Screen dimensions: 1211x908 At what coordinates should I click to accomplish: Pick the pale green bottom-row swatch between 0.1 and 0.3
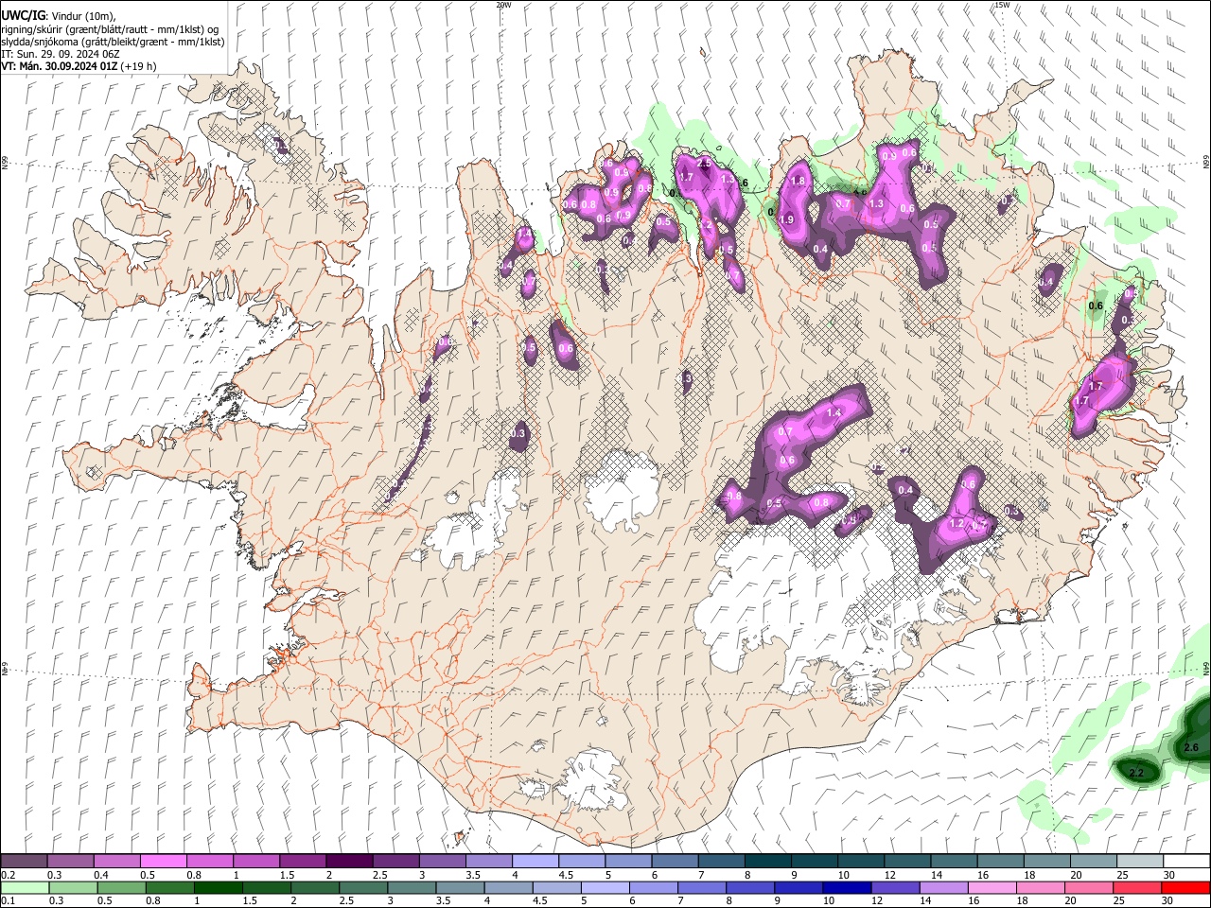click(x=25, y=887)
